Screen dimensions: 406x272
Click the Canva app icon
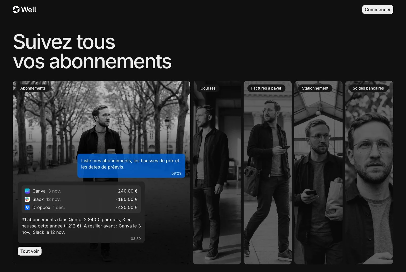[x=27, y=191]
